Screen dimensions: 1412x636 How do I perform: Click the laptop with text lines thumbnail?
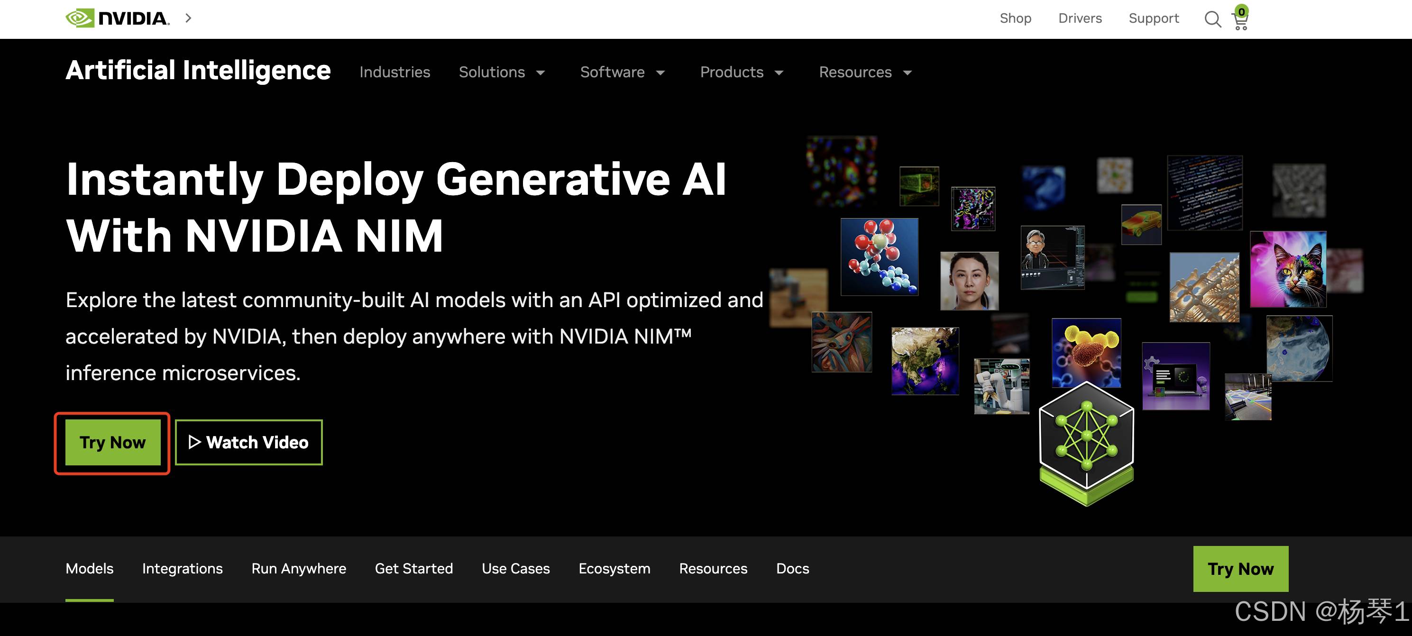(1175, 376)
